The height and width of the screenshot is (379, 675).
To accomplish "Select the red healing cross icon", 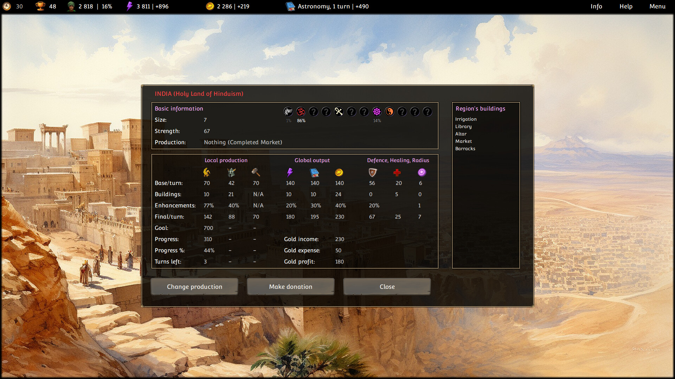I will pyautogui.click(x=397, y=172).
